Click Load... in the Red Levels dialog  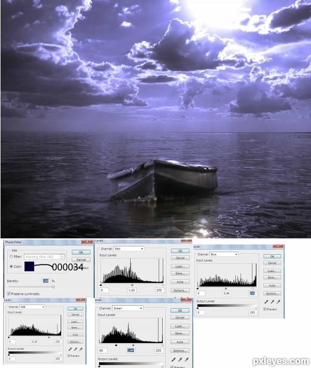[x=180, y=266]
